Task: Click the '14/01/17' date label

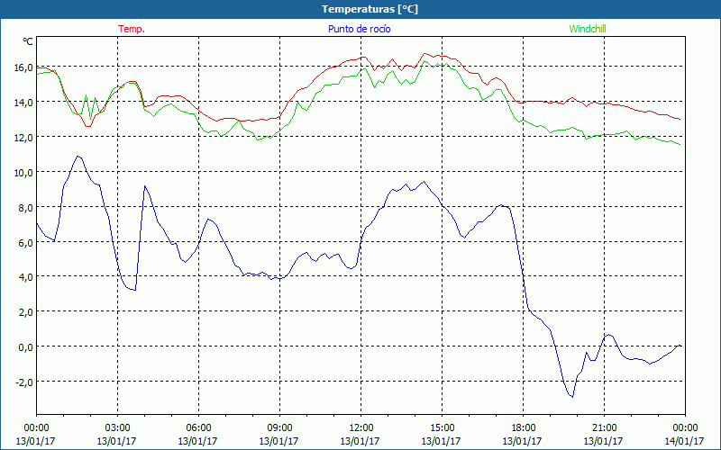Action: (x=685, y=441)
